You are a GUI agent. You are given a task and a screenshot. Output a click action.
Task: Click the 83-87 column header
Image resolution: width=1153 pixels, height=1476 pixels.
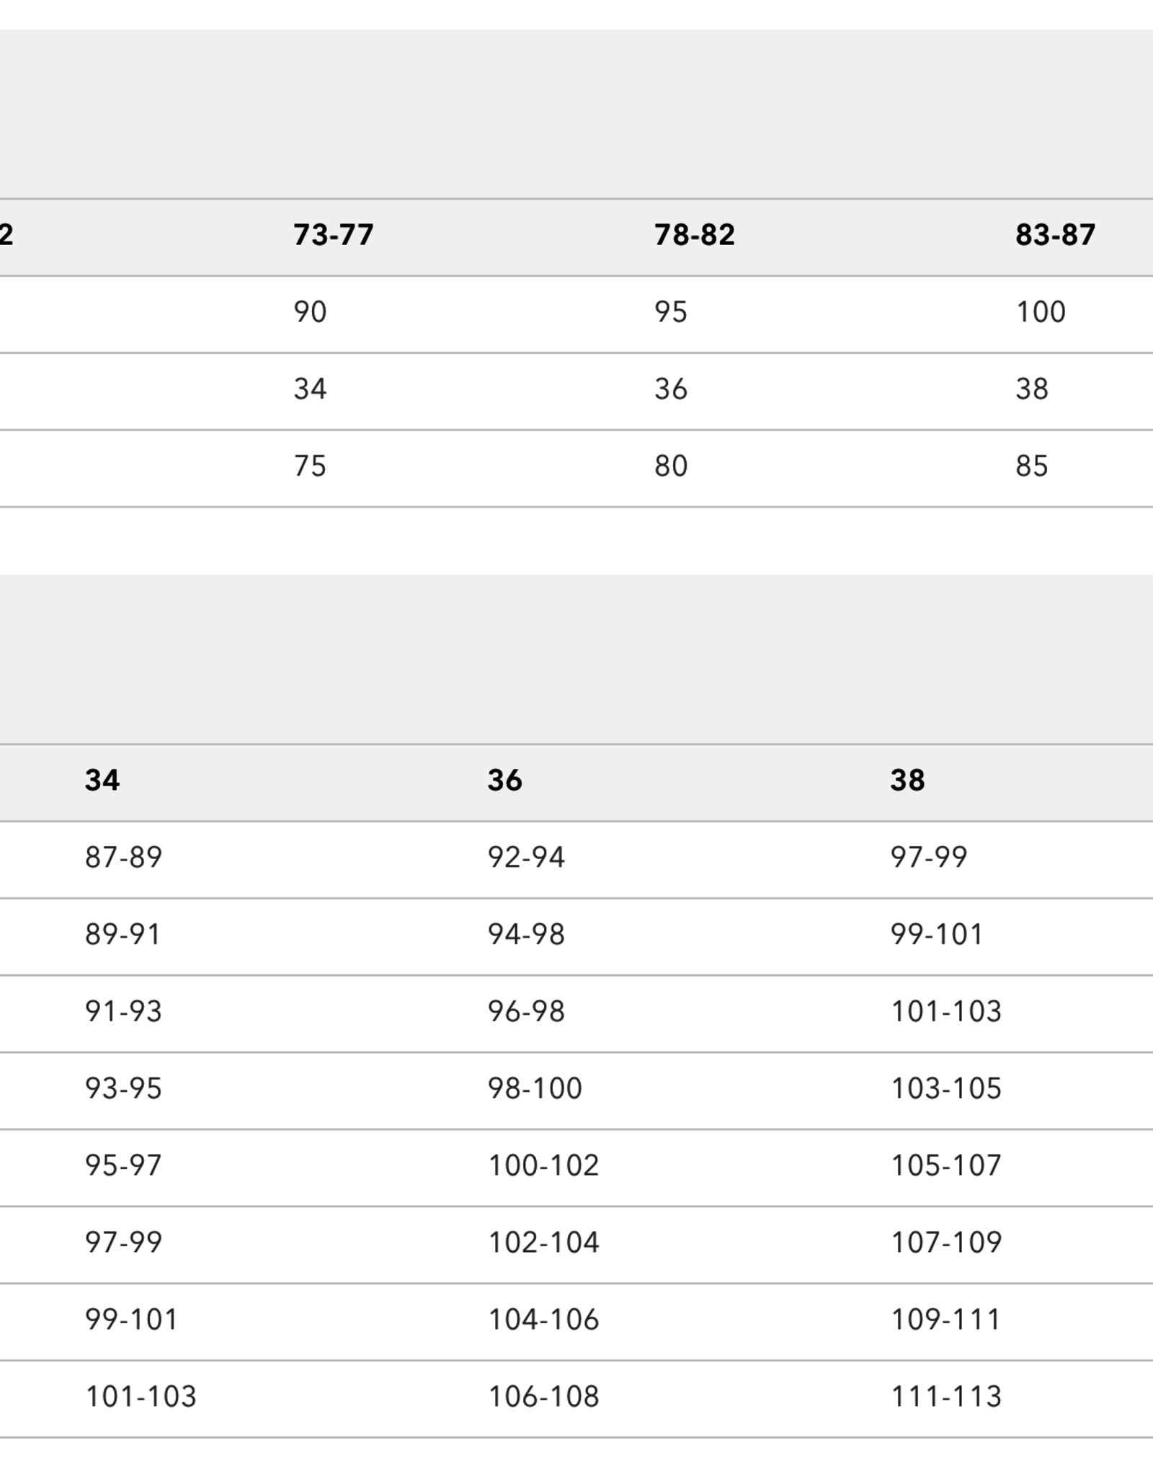pyautogui.click(x=1055, y=235)
